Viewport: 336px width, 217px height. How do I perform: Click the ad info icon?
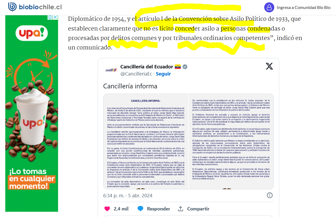point(50,17)
